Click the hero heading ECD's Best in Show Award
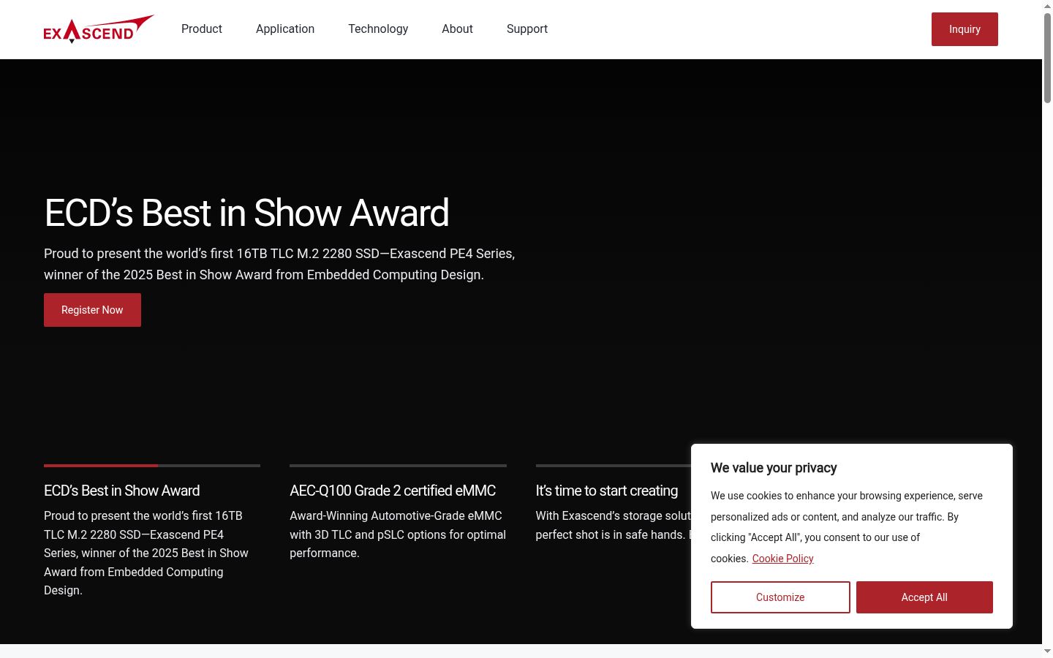Screen dimensions: 1053x658 (x=246, y=213)
